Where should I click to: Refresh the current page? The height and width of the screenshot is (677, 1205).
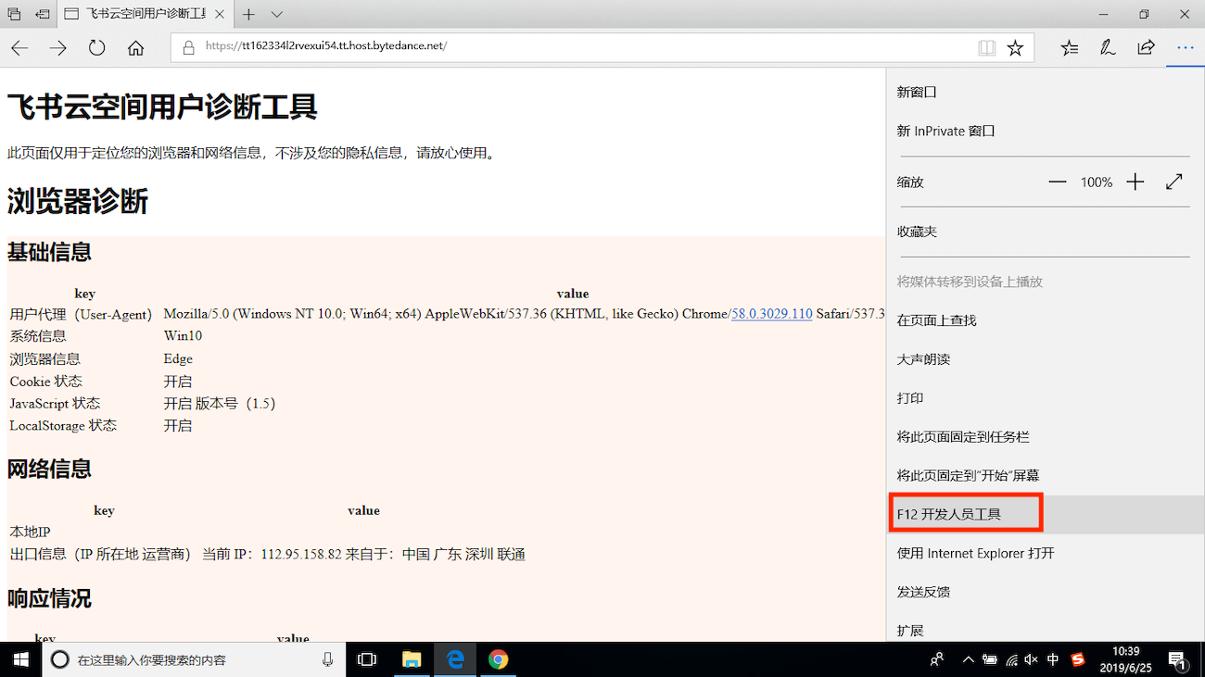tap(97, 48)
